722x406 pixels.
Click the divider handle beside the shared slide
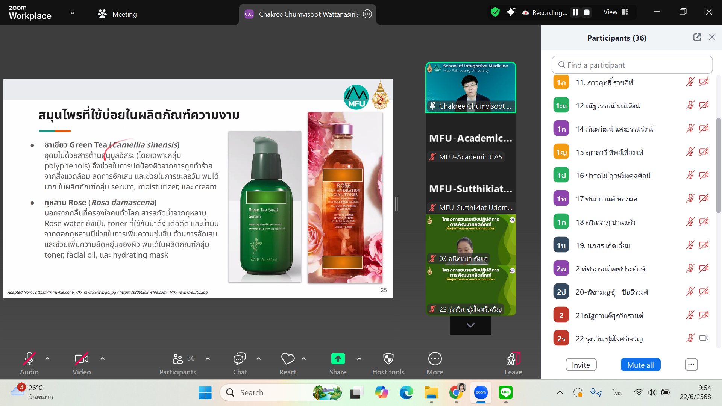(x=396, y=204)
